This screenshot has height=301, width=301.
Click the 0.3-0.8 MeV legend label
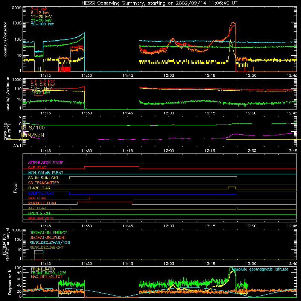43,85
